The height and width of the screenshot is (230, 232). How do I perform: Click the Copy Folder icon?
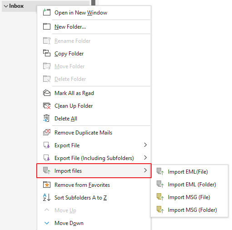47,53
